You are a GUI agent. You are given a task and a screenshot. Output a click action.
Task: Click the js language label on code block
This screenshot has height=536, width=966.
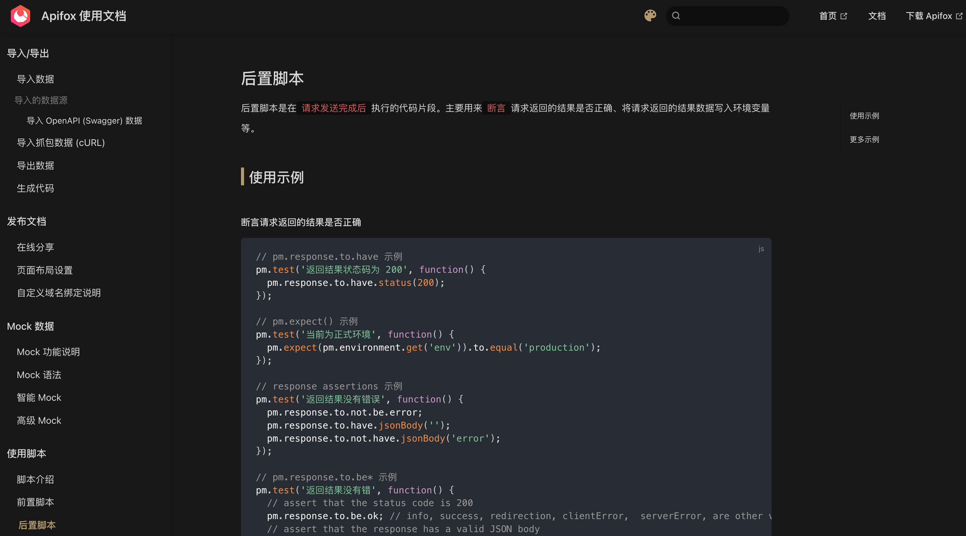761,249
